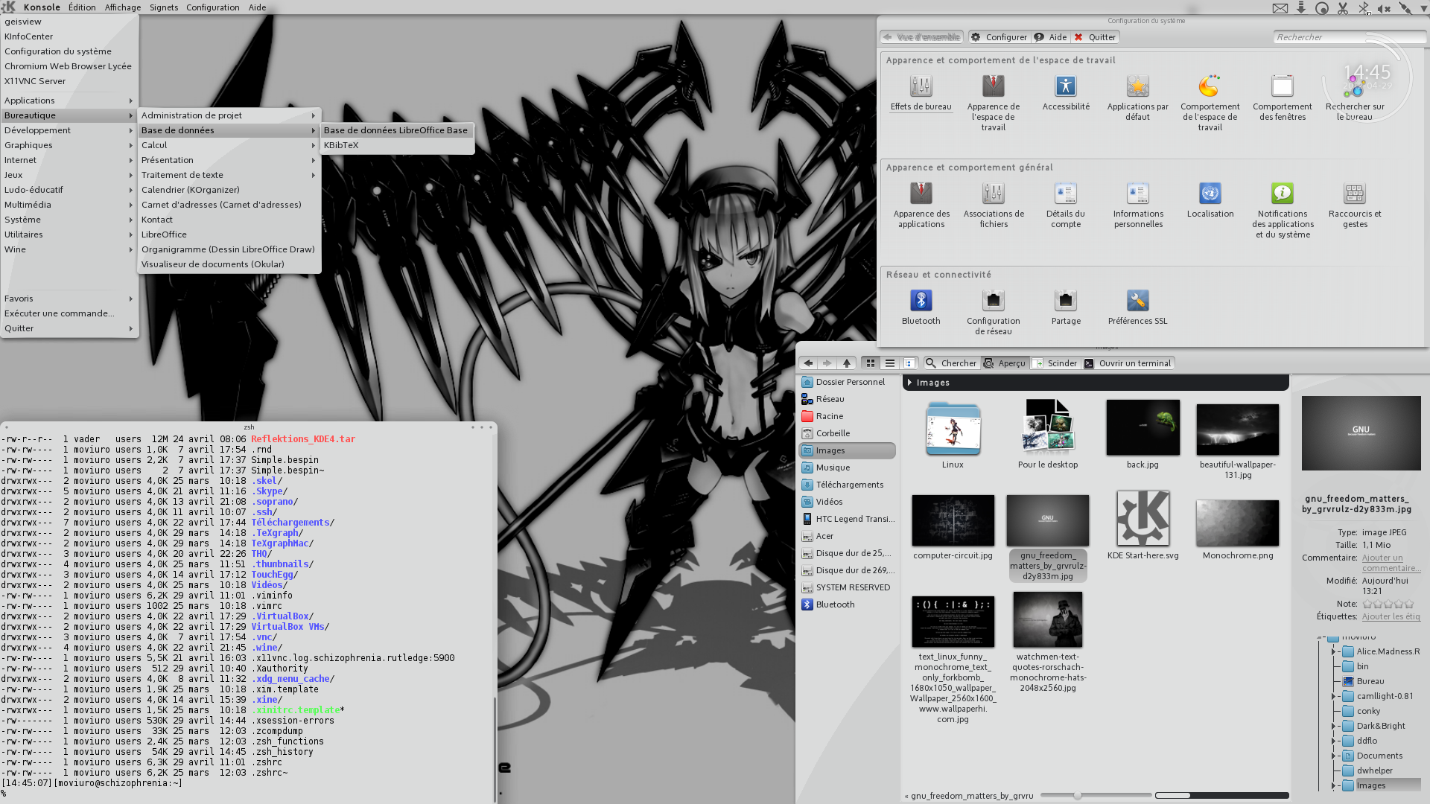The height and width of the screenshot is (804, 1430).
Task: Click the Chercher button
Action: [x=950, y=363]
